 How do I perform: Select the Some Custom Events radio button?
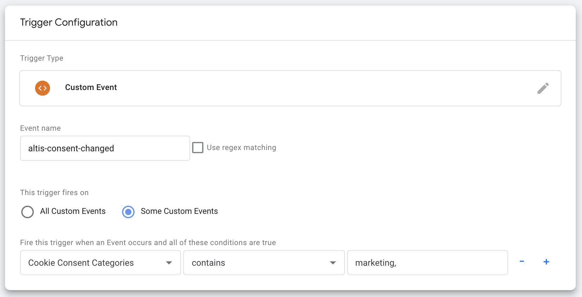[x=128, y=212]
